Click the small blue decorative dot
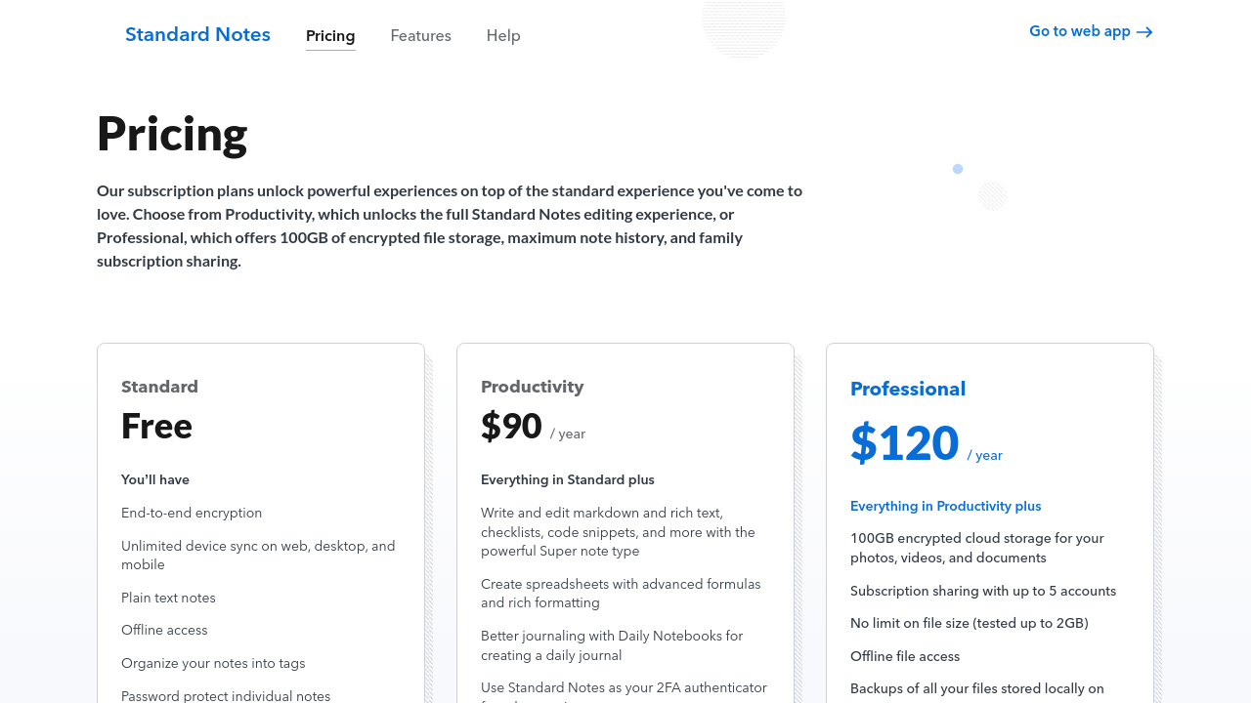This screenshot has width=1251, height=703. click(958, 169)
